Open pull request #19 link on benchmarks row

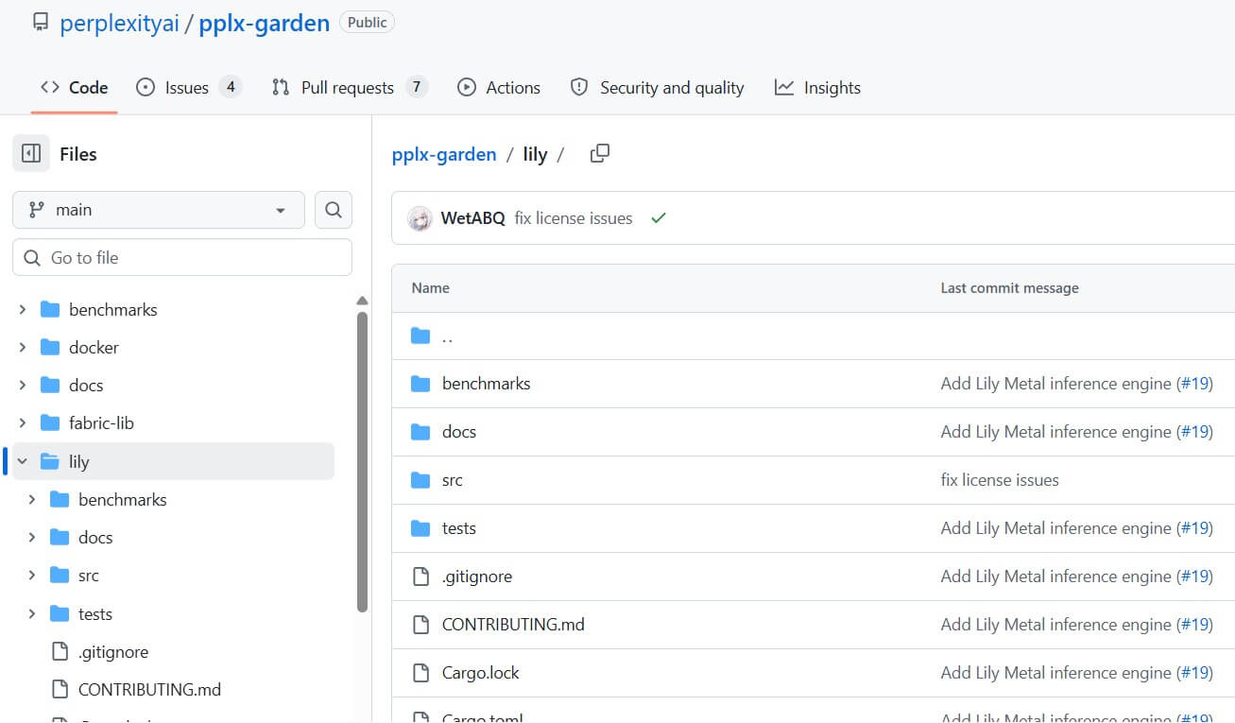1194,384
